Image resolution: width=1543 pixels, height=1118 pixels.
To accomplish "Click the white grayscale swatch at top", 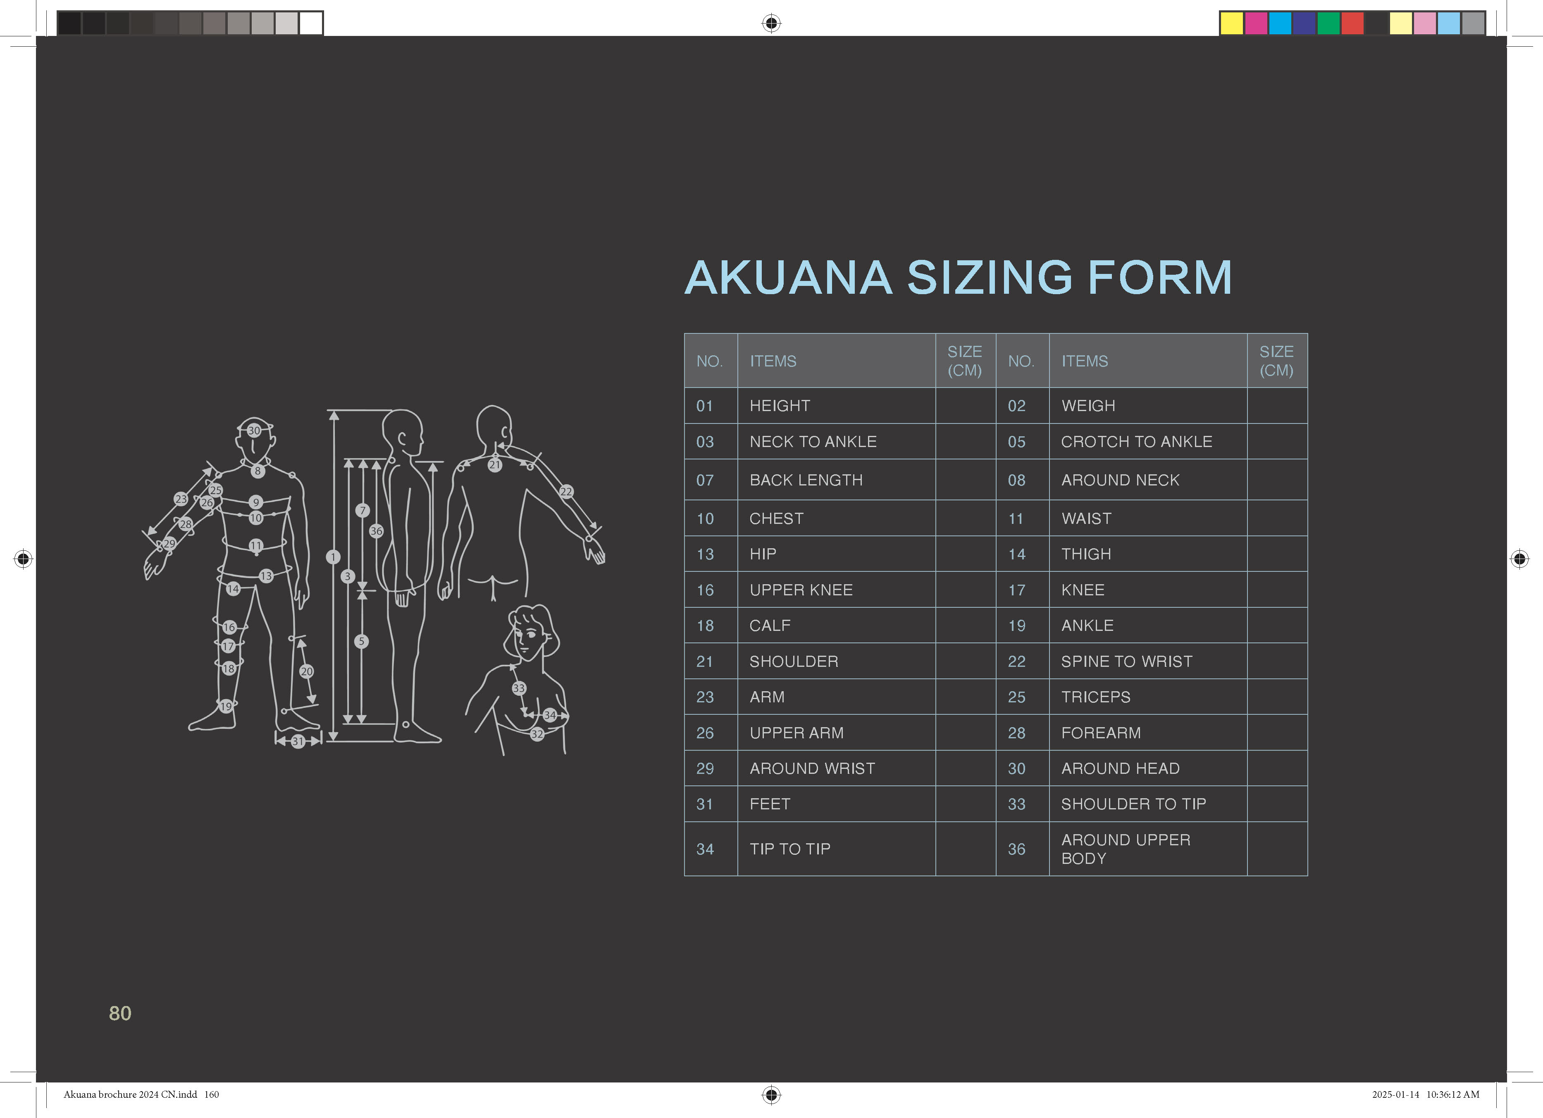I will pos(311,23).
